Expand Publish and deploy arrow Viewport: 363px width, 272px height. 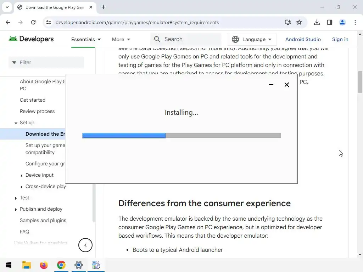pyautogui.click(x=16, y=210)
